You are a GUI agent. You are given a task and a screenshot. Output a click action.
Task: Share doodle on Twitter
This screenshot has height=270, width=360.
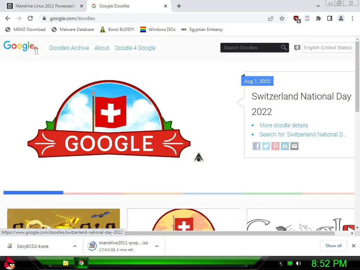click(266, 146)
